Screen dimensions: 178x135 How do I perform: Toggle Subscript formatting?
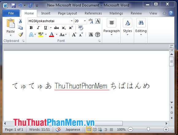tap(64, 28)
